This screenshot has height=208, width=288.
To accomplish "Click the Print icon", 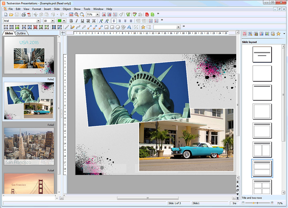I will pyautogui.click(x=23, y=15).
